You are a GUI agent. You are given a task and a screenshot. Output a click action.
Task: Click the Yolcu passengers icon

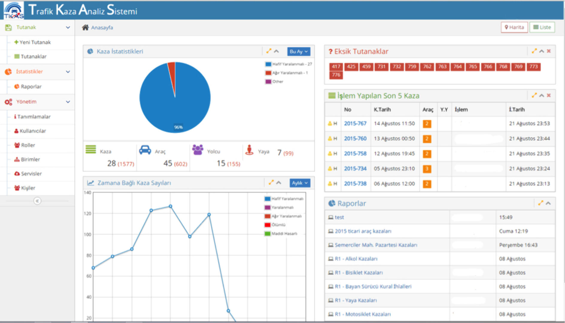point(198,150)
